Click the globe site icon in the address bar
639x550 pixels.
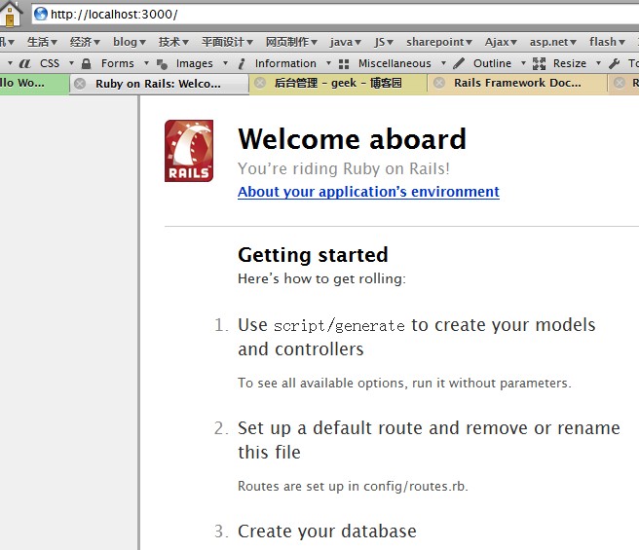(x=41, y=14)
